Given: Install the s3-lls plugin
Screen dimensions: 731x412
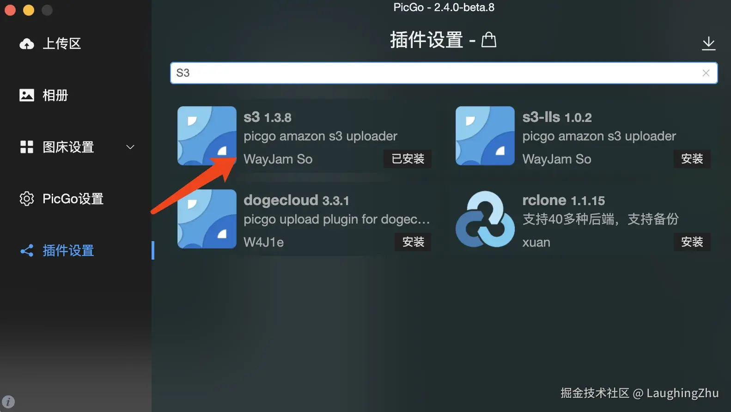Looking at the screenshot, I should point(692,159).
